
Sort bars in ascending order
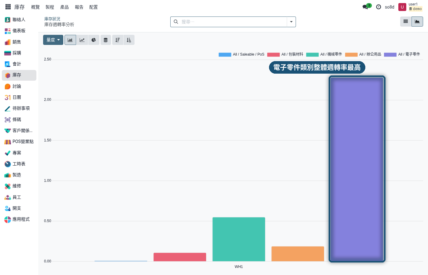click(129, 40)
